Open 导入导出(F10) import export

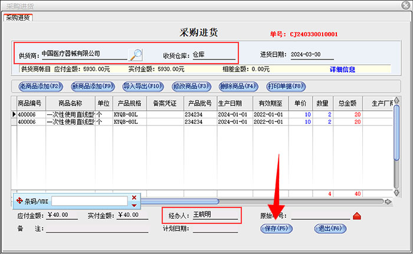[x=142, y=86]
